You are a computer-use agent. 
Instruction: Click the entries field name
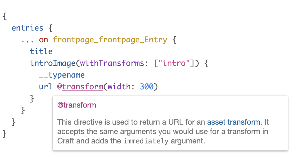click(x=27, y=28)
